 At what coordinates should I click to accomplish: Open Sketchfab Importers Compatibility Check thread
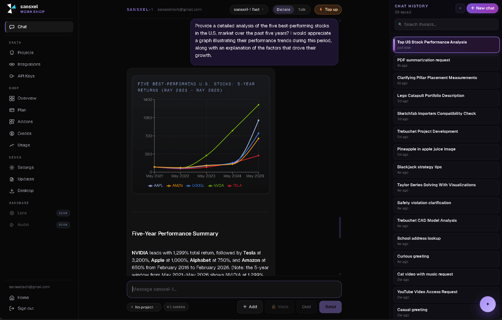pyautogui.click(x=446, y=116)
